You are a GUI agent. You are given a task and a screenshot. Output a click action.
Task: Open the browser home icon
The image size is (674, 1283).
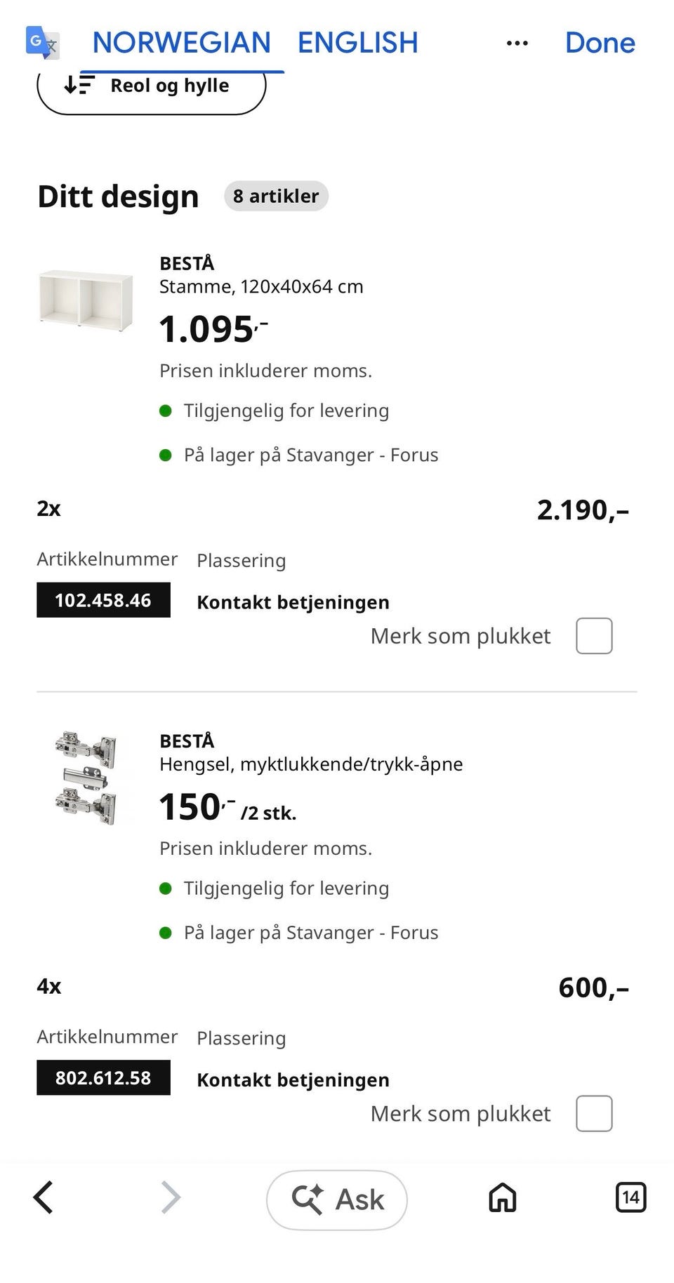click(503, 1197)
